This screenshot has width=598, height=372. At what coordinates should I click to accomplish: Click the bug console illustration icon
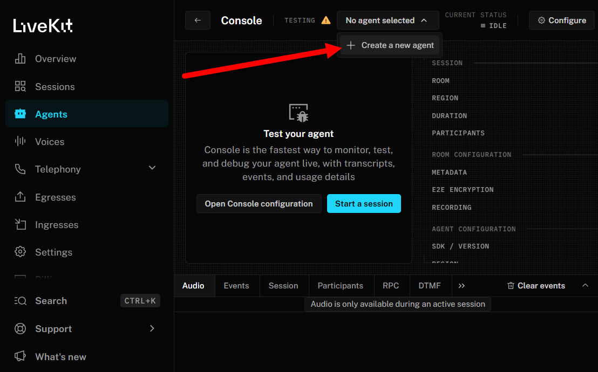click(x=298, y=113)
